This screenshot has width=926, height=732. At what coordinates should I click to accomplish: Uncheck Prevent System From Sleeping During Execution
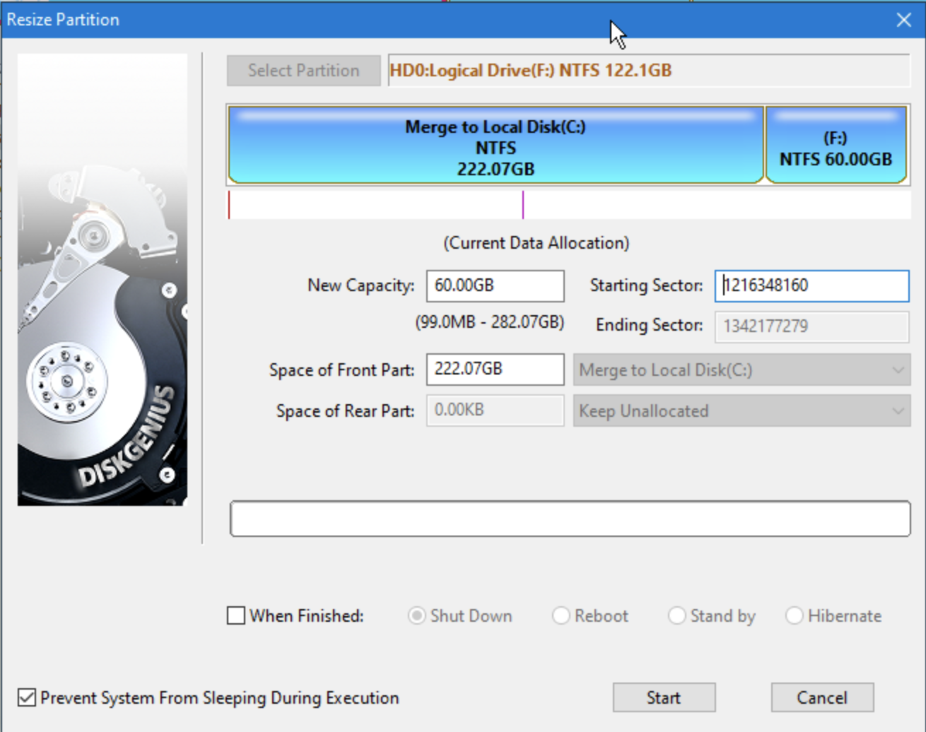click(x=26, y=698)
